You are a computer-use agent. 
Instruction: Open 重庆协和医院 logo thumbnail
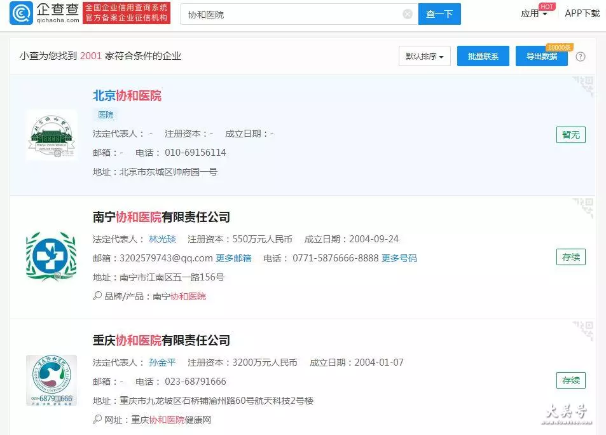[x=52, y=380]
